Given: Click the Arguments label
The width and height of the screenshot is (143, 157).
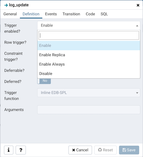Looking at the screenshot, I should coord(14,110).
